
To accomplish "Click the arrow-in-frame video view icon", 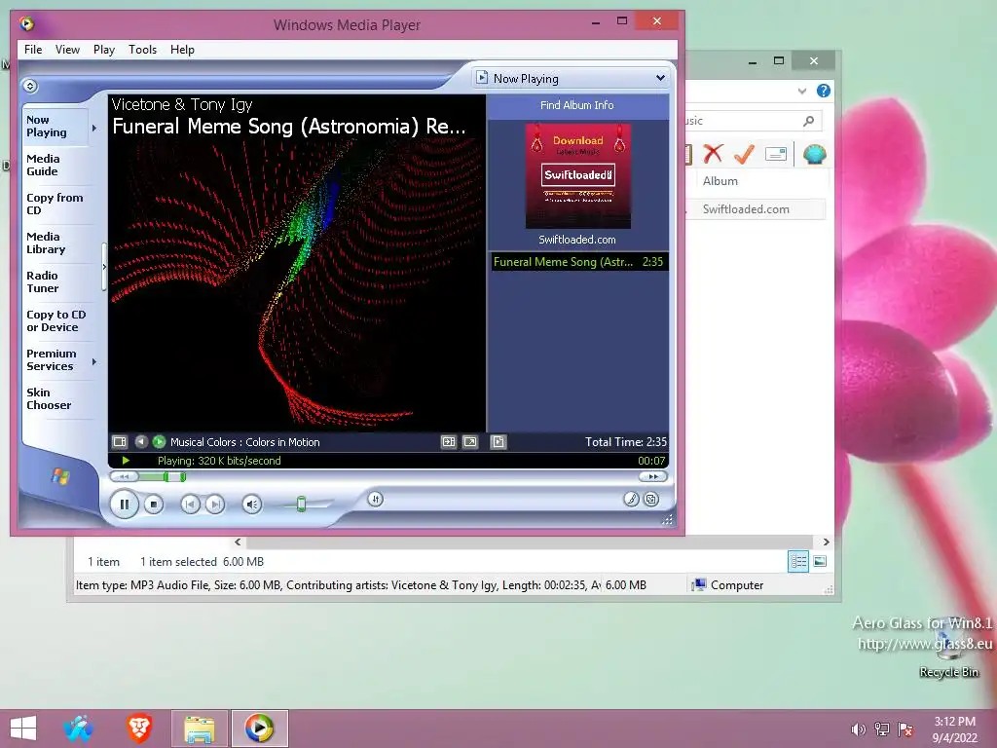I will pos(470,441).
